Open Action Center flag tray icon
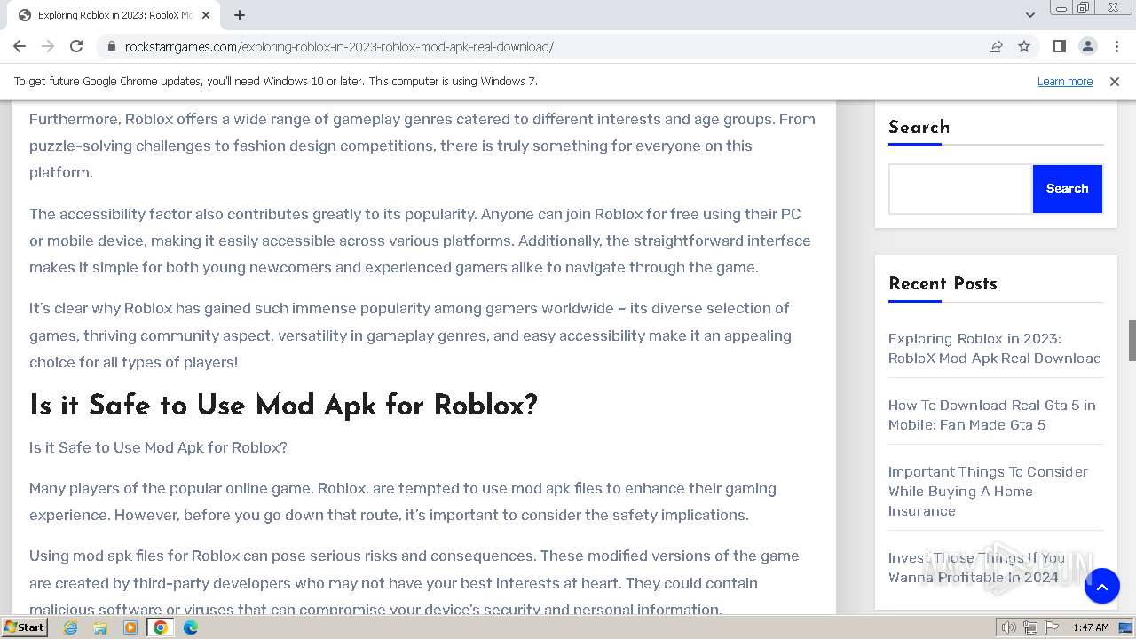The image size is (1136, 639). (x=1051, y=627)
